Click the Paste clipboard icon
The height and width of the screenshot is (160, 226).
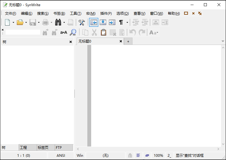tap(103, 32)
